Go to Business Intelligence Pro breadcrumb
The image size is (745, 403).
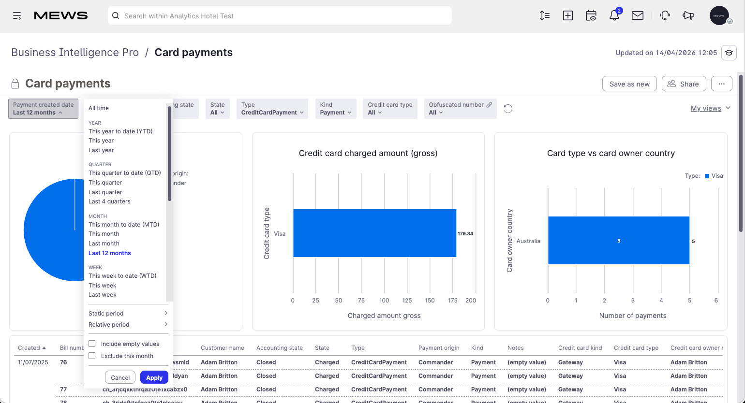pyautogui.click(x=75, y=53)
